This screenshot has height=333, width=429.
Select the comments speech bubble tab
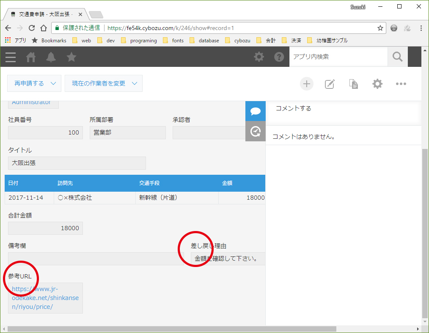(255, 111)
